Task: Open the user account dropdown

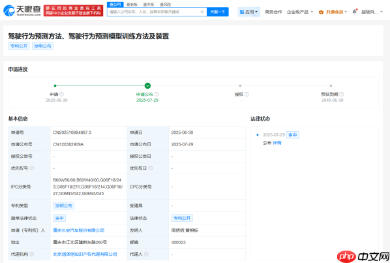Action: (372, 12)
